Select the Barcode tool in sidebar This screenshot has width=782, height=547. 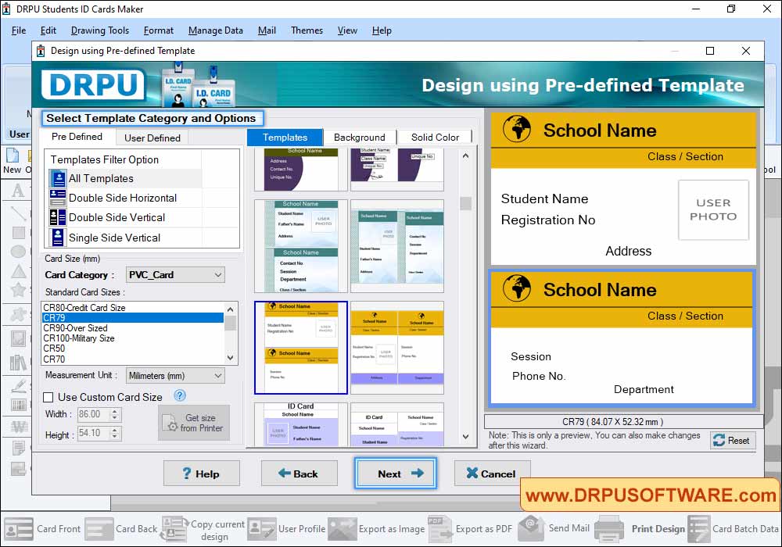point(18,405)
